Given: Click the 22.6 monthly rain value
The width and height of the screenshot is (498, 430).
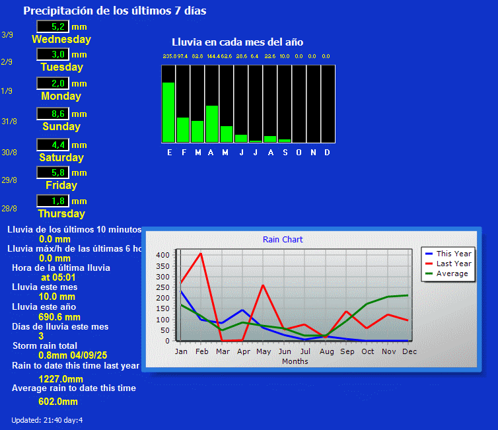Looking at the screenshot, I should [270, 56].
